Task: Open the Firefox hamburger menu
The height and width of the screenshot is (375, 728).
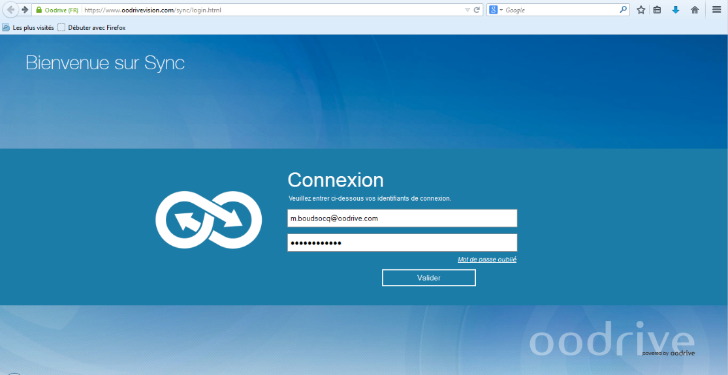Action: [x=716, y=10]
